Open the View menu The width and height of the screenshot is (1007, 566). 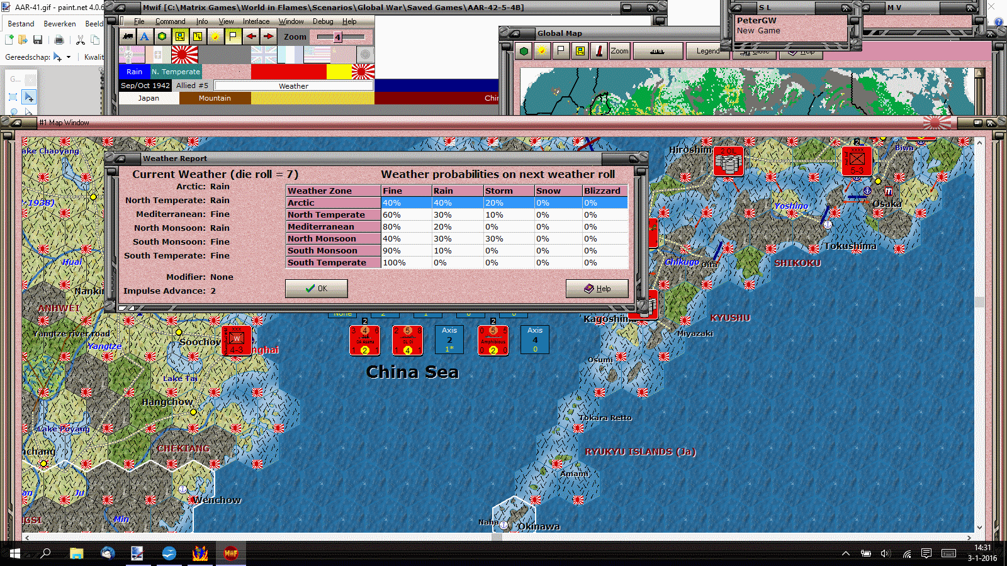(226, 21)
